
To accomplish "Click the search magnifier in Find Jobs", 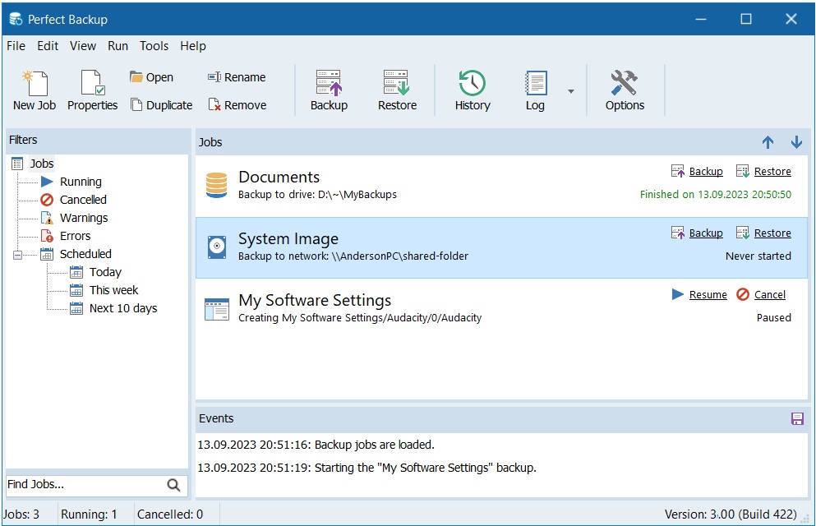I will (x=173, y=485).
